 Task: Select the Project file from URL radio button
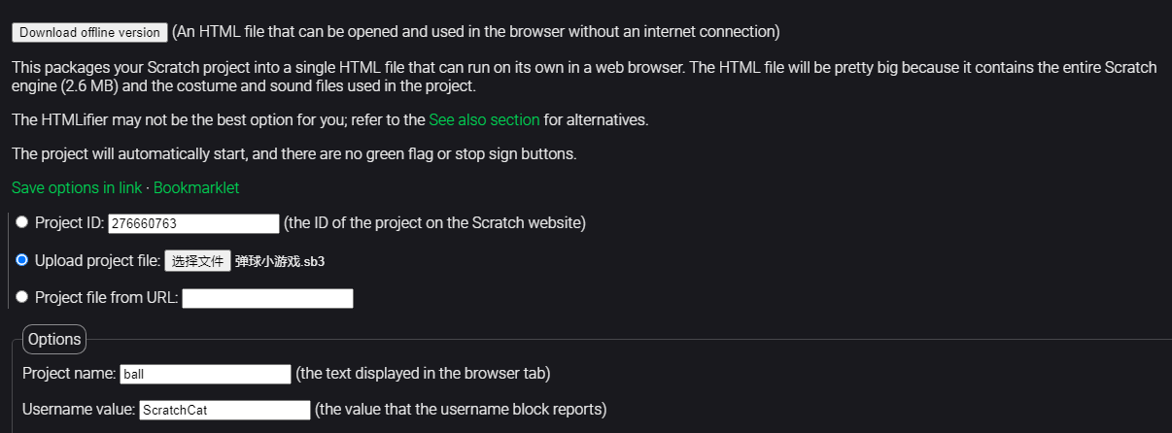point(22,297)
